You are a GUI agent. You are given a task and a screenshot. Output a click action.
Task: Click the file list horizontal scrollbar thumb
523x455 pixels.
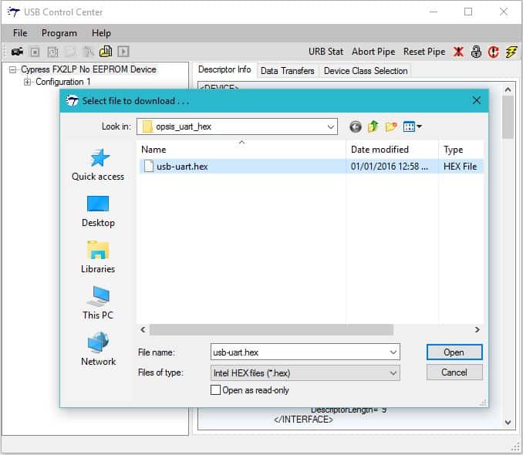272,329
